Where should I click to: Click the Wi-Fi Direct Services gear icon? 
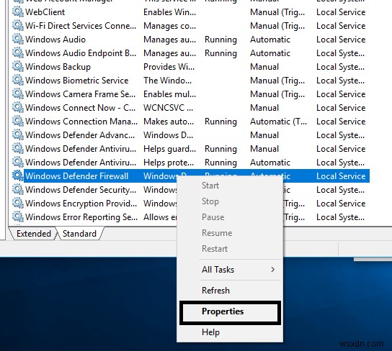click(x=18, y=26)
